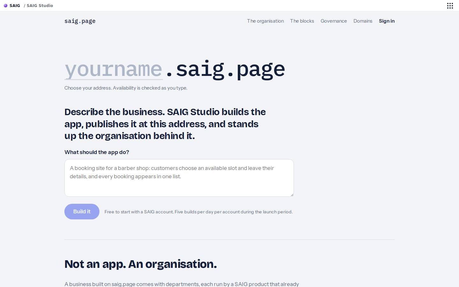
Task: Click the 'Free to start with a SAIG account' note
Action: (x=199, y=212)
